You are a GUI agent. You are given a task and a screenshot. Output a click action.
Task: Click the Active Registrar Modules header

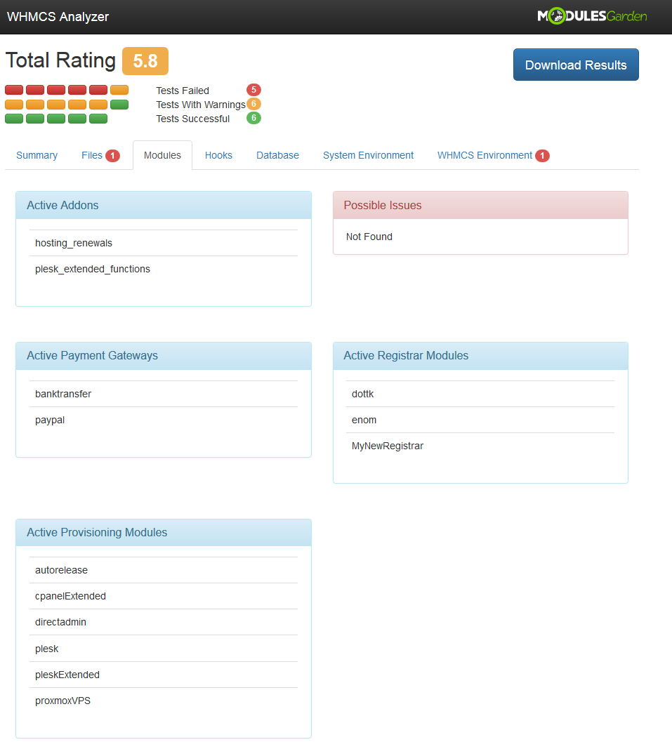point(480,356)
